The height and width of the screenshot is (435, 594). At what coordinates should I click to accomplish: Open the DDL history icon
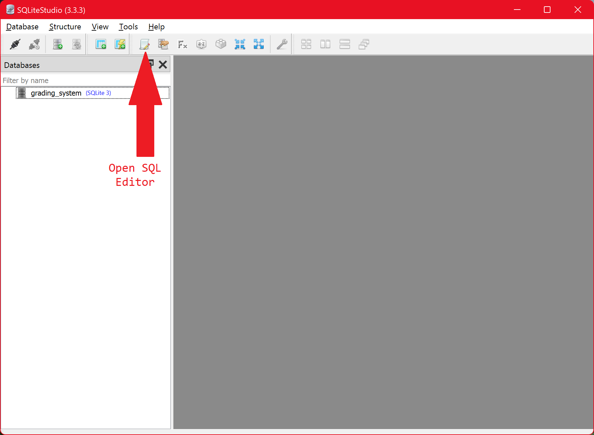[x=163, y=44]
